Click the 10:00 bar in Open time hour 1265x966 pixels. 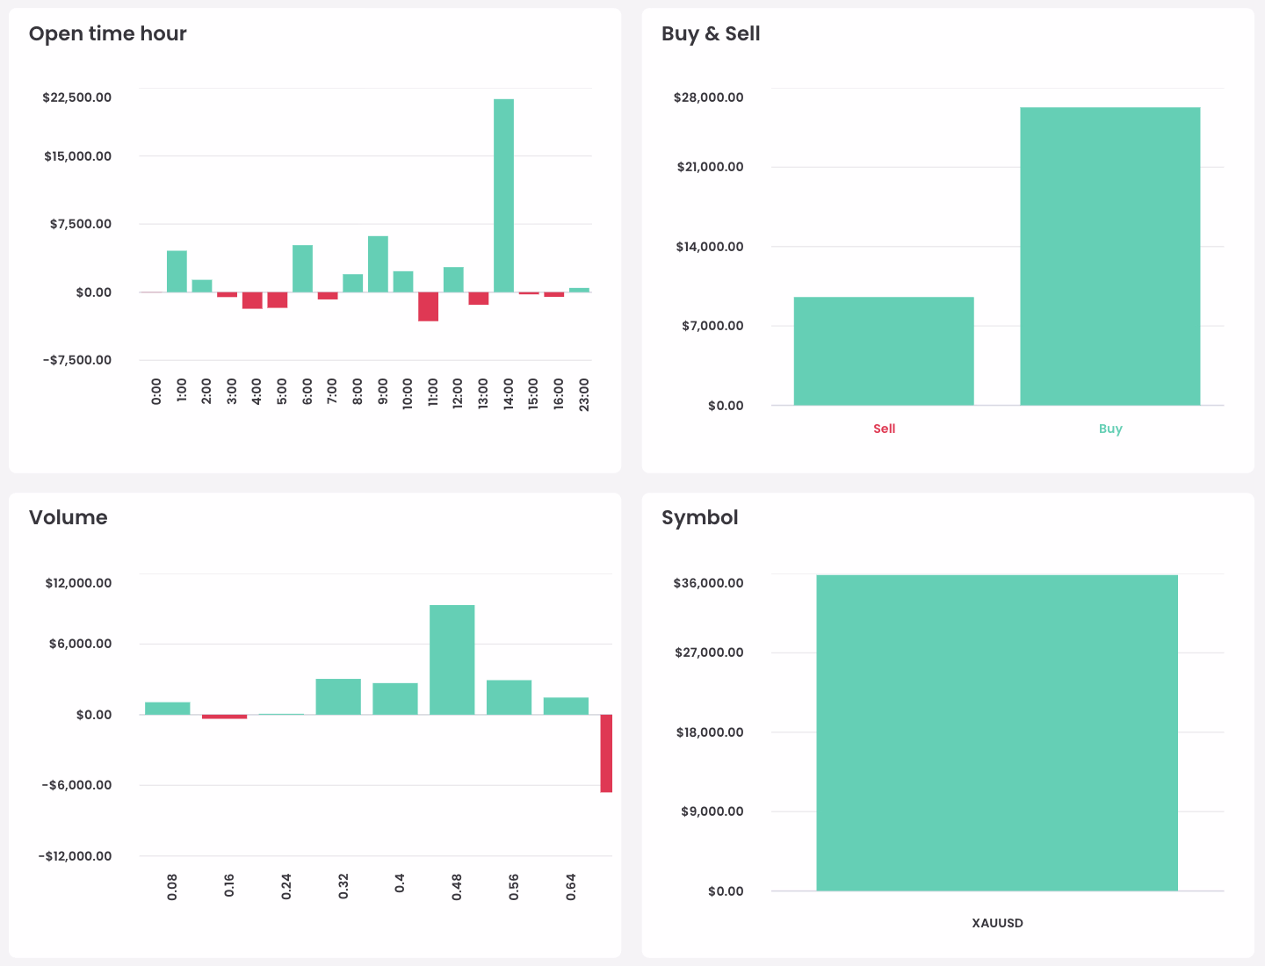pos(403,282)
